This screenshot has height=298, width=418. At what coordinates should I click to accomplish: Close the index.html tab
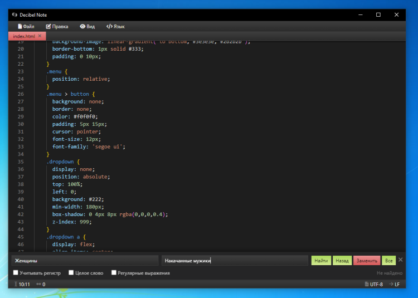click(x=40, y=36)
